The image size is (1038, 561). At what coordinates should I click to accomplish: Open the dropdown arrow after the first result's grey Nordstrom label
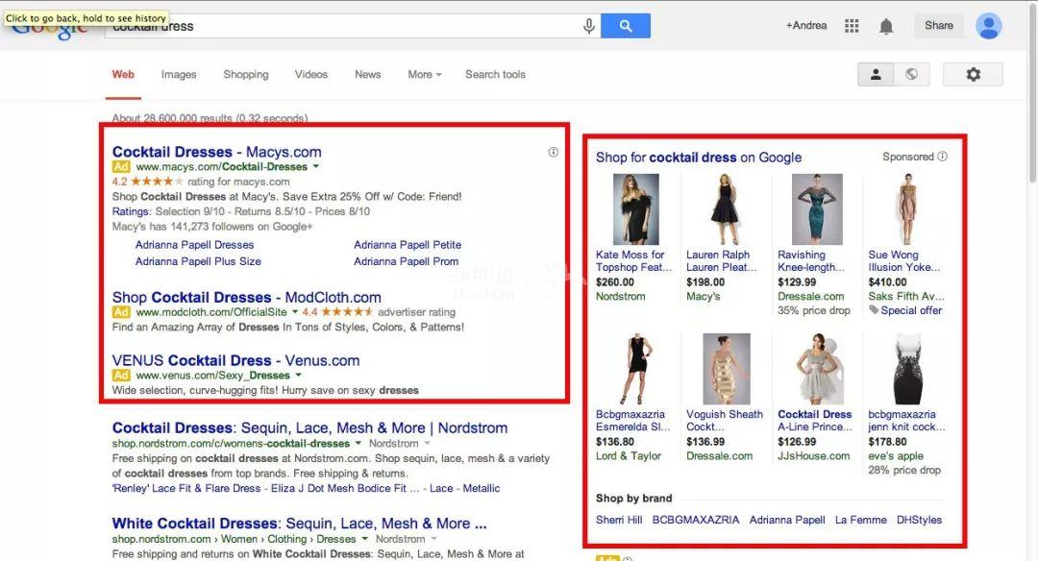point(427,443)
